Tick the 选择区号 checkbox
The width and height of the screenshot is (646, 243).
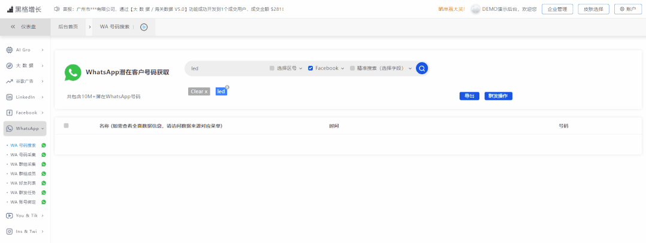coord(272,69)
